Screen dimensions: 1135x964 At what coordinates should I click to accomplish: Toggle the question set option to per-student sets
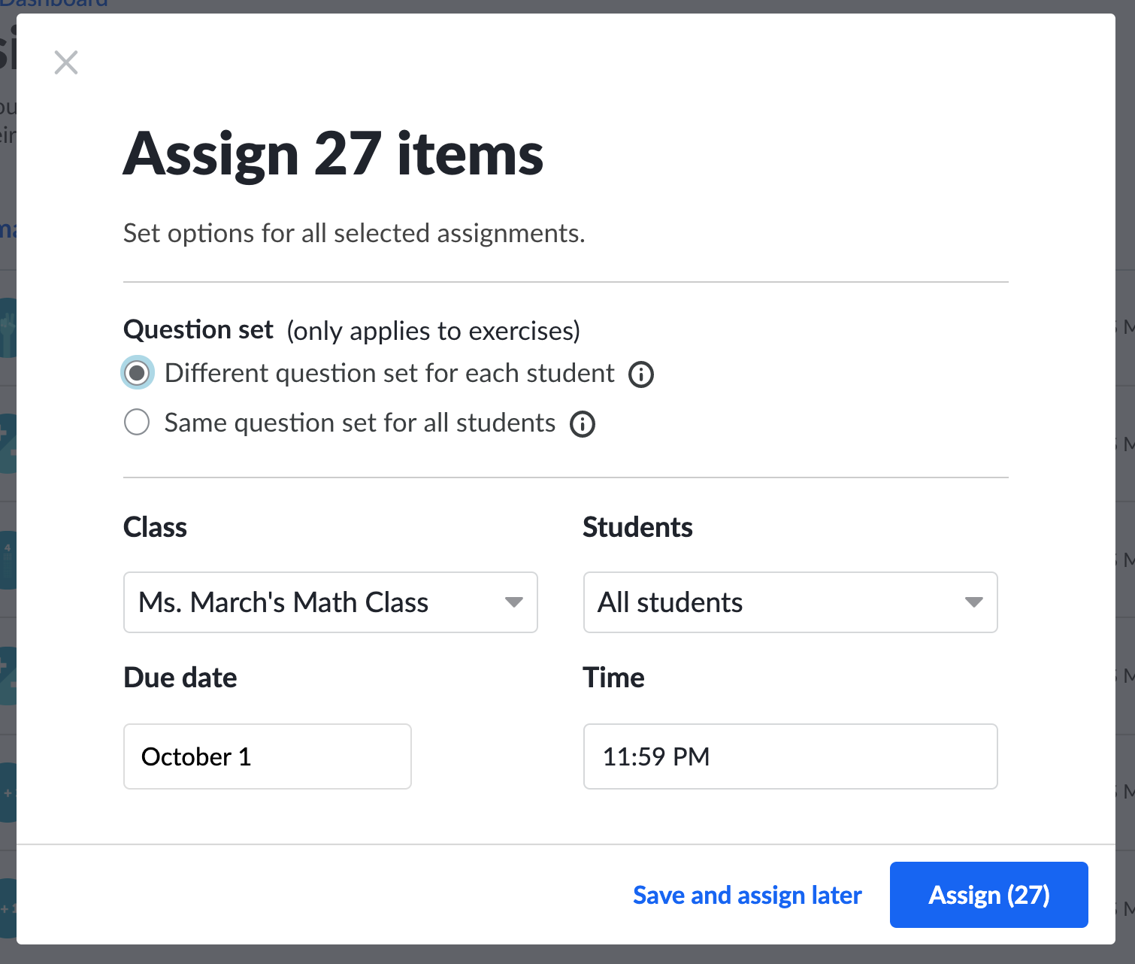[x=137, y=372]
